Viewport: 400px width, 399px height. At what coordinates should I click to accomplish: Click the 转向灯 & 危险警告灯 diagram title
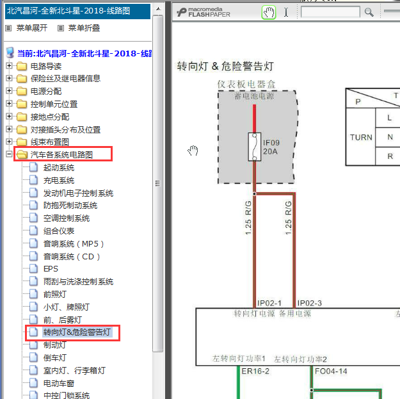[225, 66]
